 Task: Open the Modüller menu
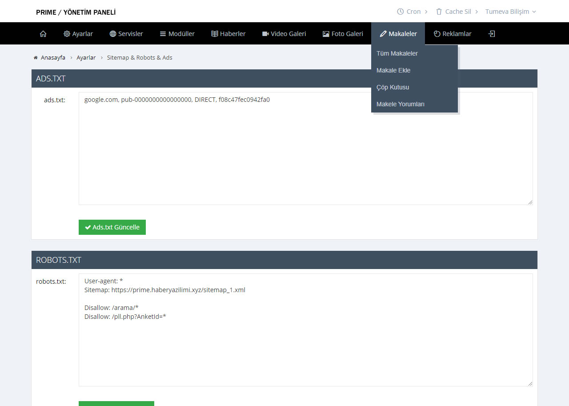(x=177, y=34)
